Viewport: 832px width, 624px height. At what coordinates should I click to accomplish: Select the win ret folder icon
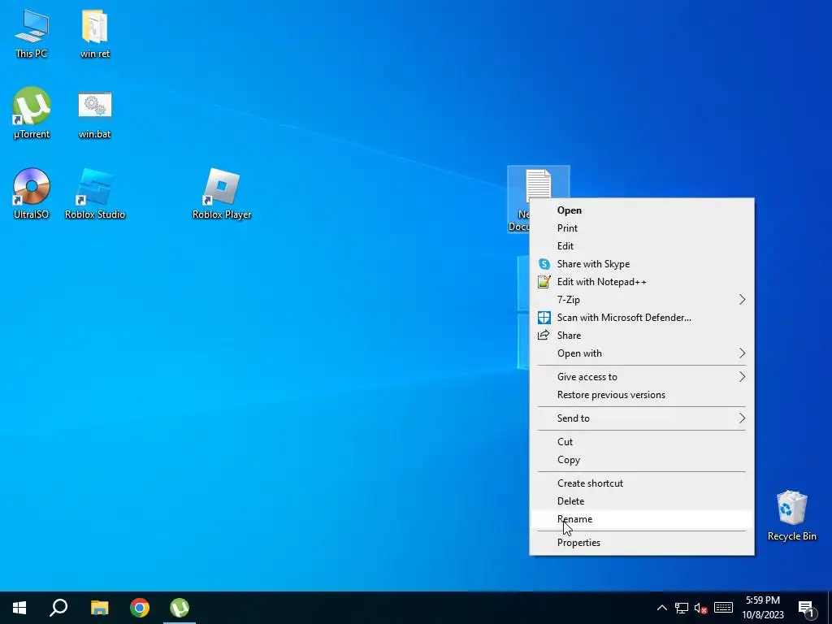click(95, 33)
